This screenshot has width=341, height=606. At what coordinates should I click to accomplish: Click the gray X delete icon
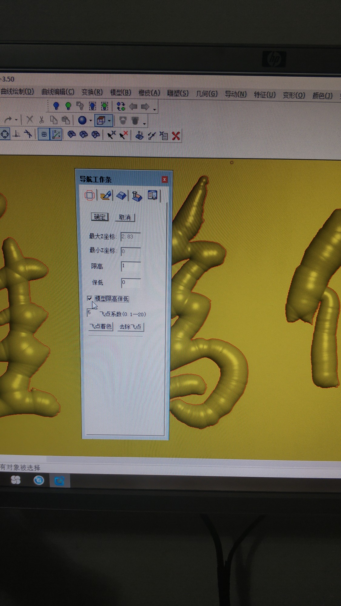[30, 120]
